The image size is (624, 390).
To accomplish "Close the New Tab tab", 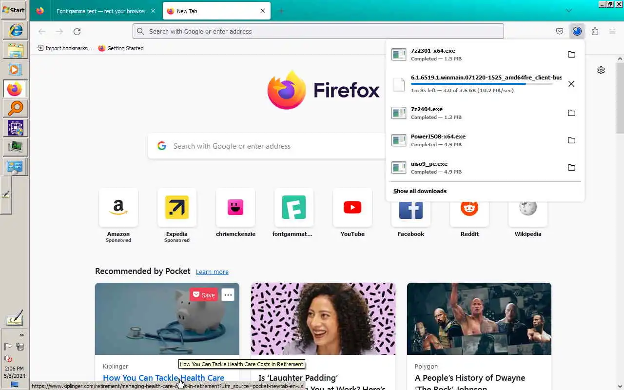I will [x=263, y=11].
